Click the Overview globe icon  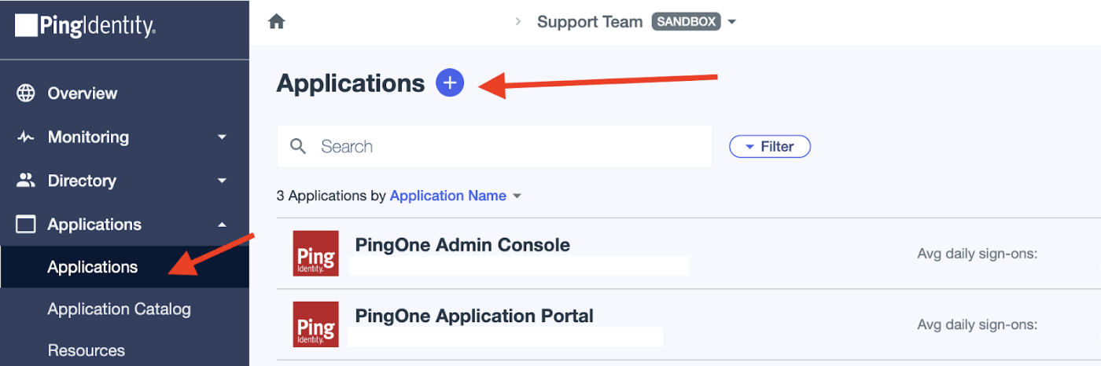pyautogui.click(x=26, y=93)
